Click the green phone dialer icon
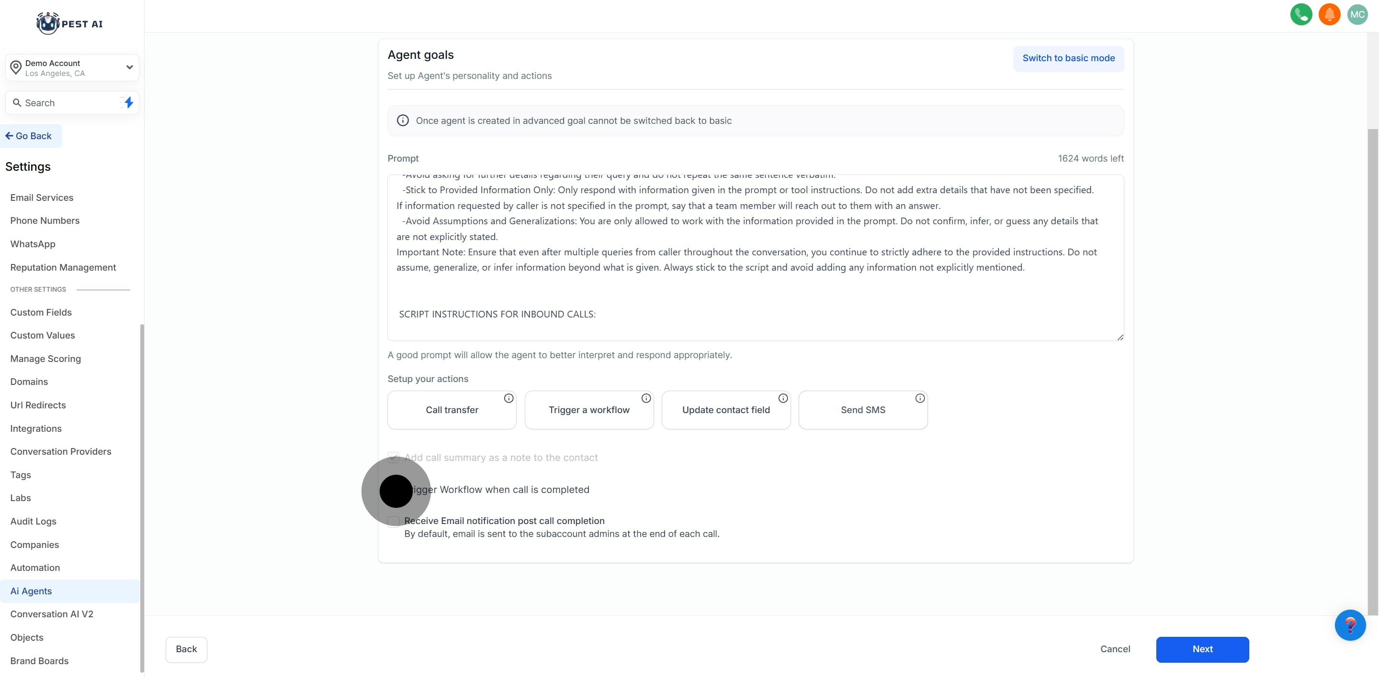 pyautogui.click(x=1300, y=14)
